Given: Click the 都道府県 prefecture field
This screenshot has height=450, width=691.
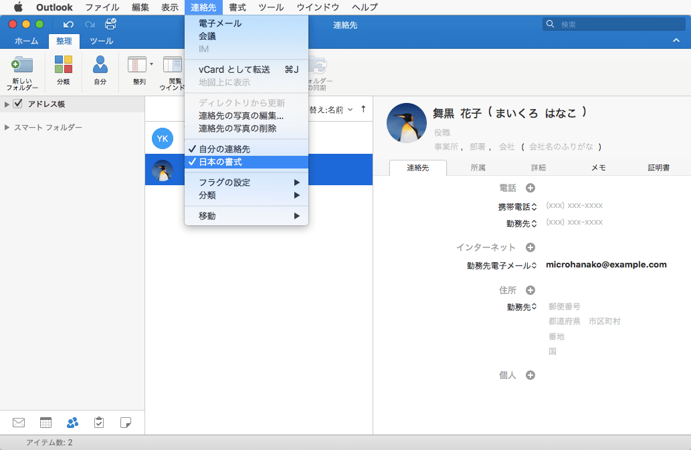Looking at the screenshot, I should pos(564,322).
